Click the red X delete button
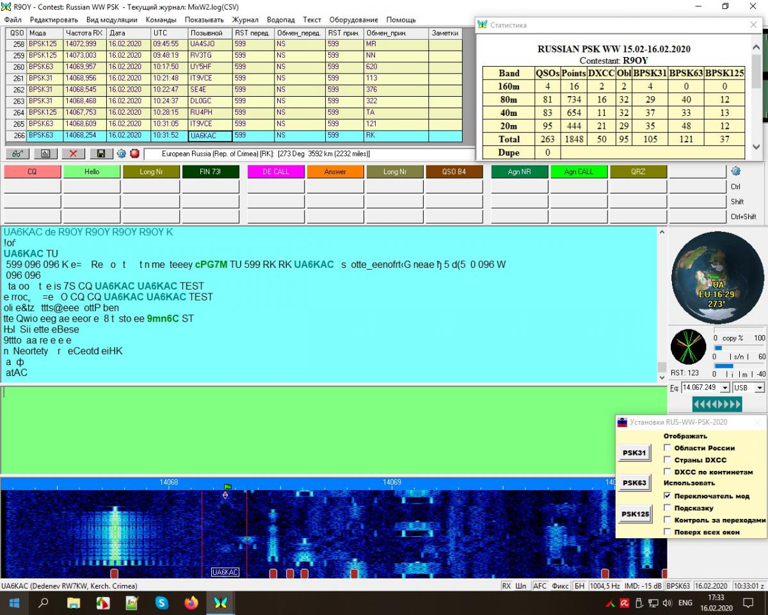This screenshot has height=615, width=768. 73,154
